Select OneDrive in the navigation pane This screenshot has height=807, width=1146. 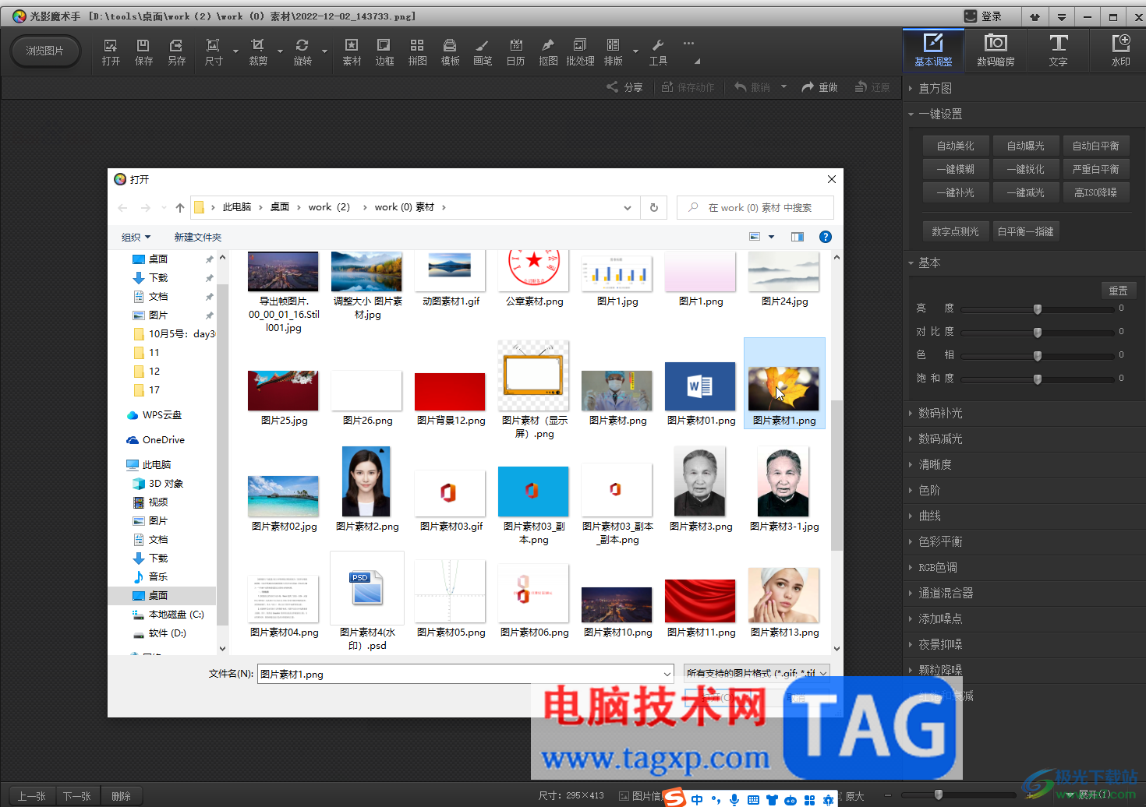156,440
